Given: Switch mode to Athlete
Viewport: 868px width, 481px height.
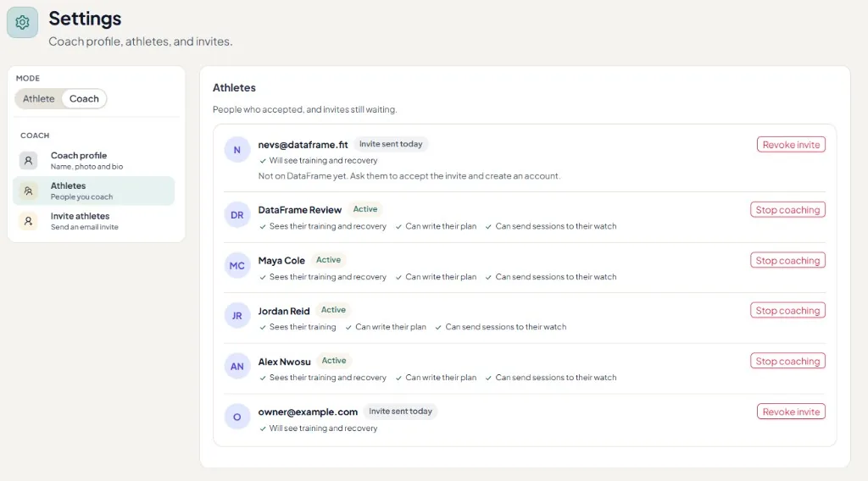Looking at the screenshot, I should click(39, 98).
